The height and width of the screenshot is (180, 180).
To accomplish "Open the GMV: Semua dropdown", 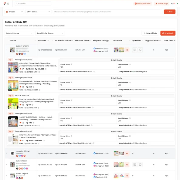I will pyautogui.click(x=38, y=12).
